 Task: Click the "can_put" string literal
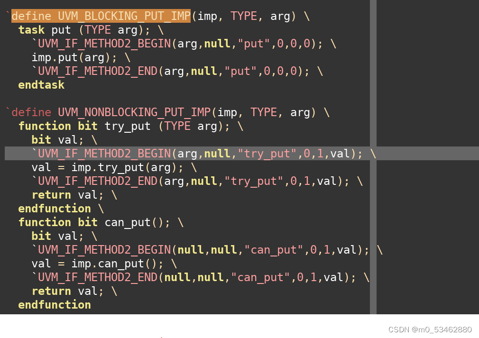pyautogui.click(x=274, y=249)
